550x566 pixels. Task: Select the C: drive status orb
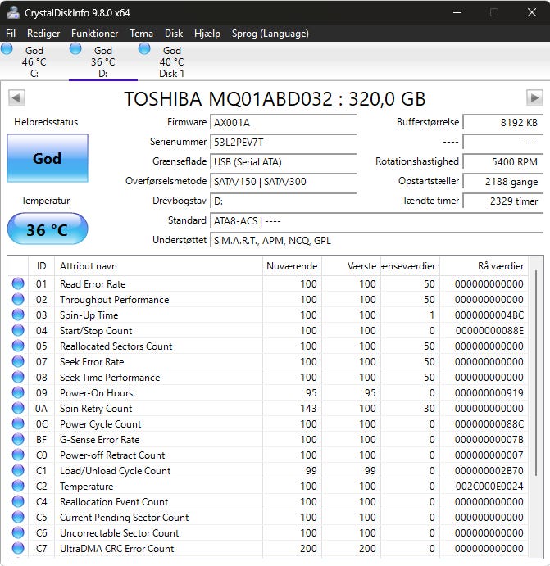(x=7, y=49)
